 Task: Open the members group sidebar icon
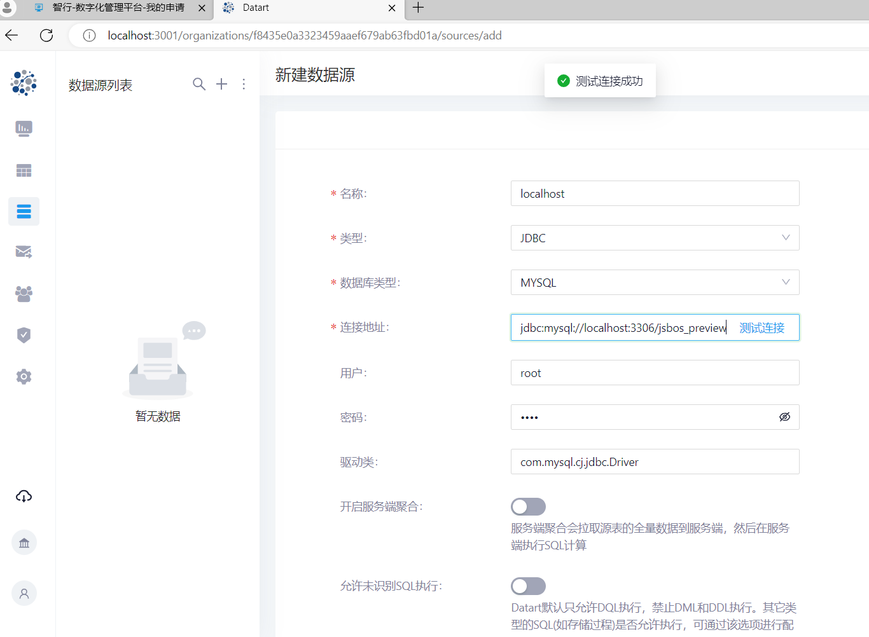[x=24, y=294]
